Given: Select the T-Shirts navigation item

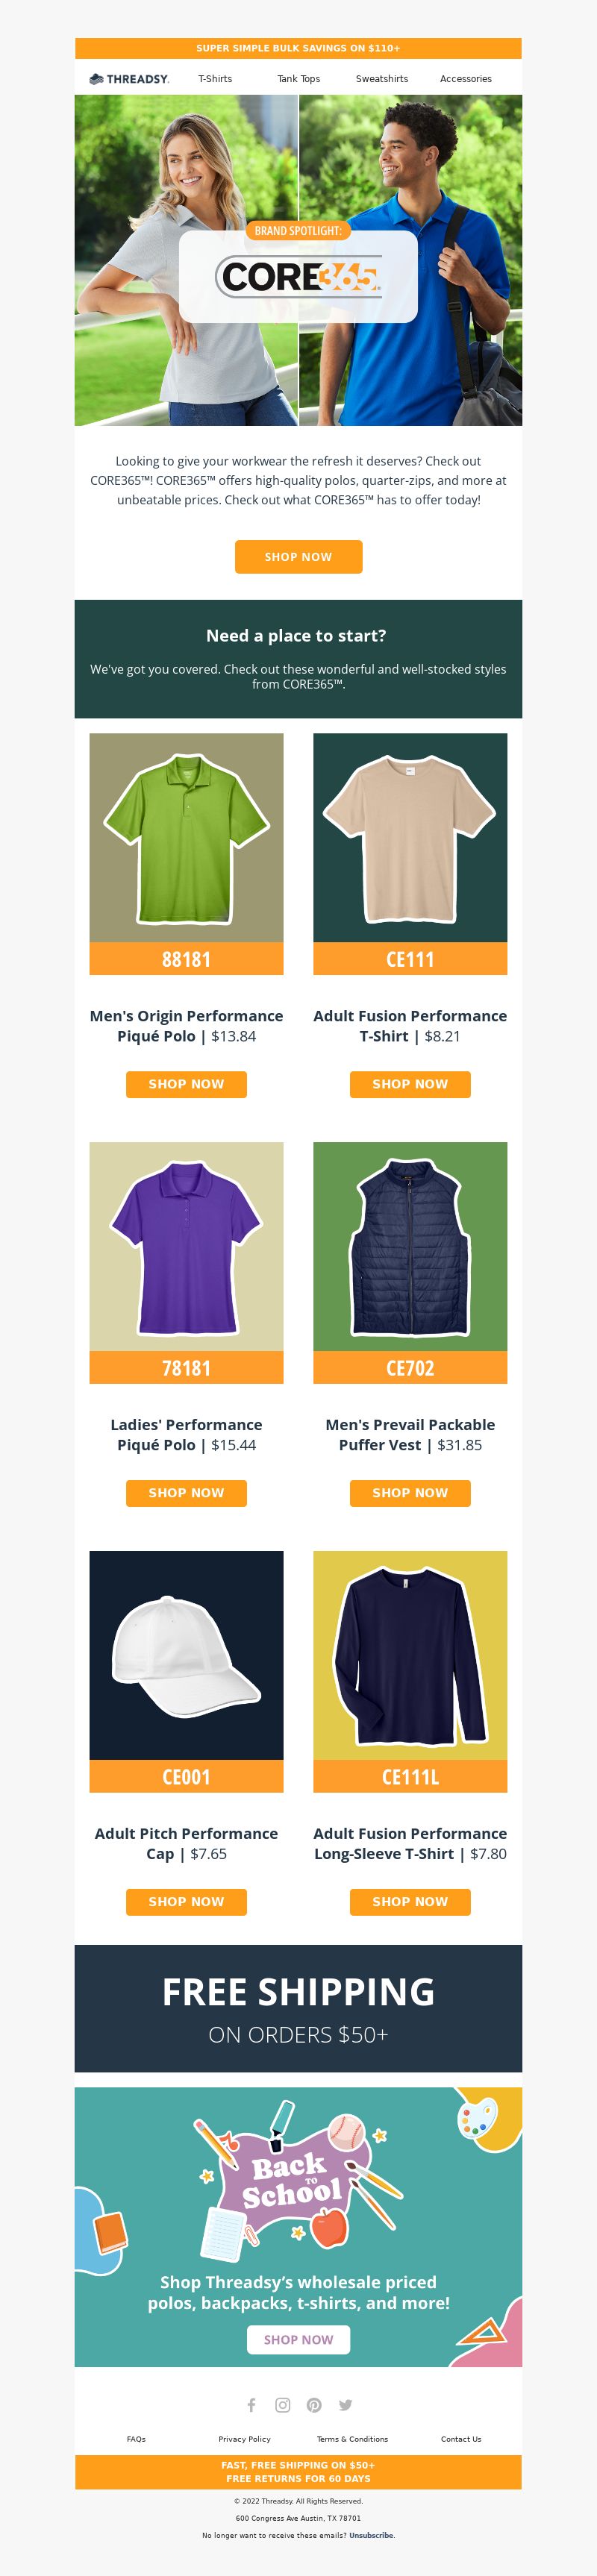Looking at the screenshot, I should (x=215, y=79).
